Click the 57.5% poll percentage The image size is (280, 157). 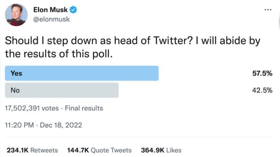click(262, 74)
